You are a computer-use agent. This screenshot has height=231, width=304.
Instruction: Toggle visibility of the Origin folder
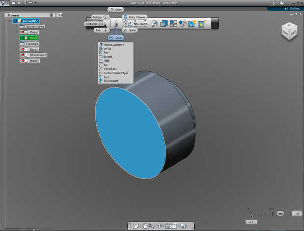(x=22, y=32)
